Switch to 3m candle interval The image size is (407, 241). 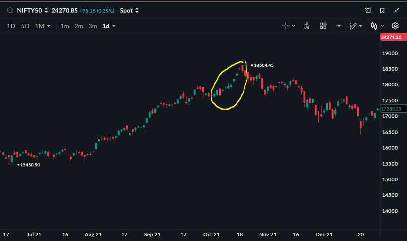[x=93, y=26]
